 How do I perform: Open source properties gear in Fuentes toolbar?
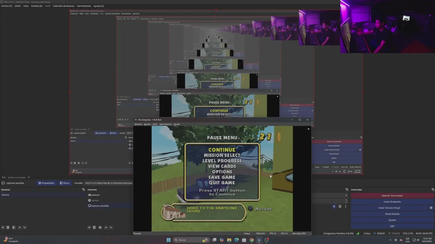pos(100,227)
